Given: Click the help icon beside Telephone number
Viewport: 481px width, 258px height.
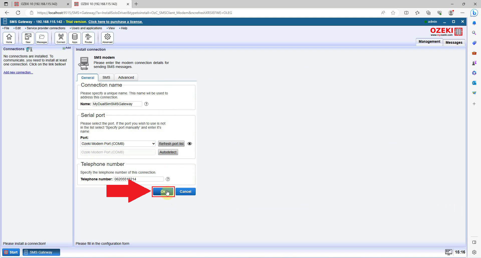Looking at the screenshot, I should (168, 179).
